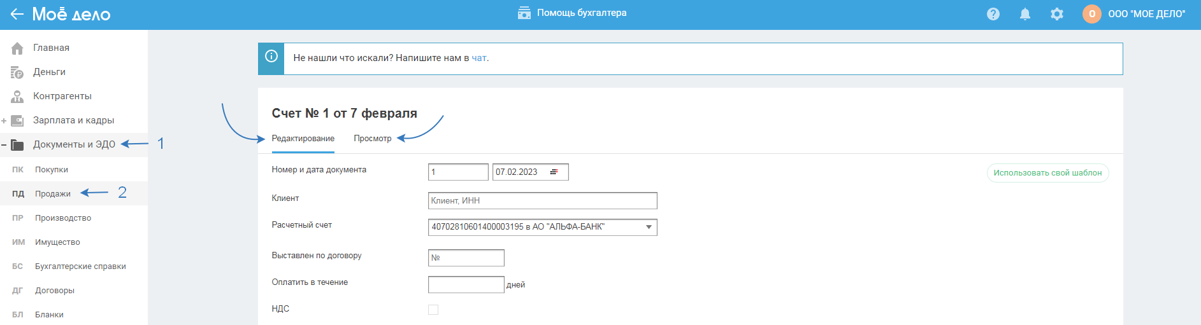The width and height of the screenshot is (1201, 325).
Task: Expand the Расчетный счет dropdown
Action: point(649,227)
